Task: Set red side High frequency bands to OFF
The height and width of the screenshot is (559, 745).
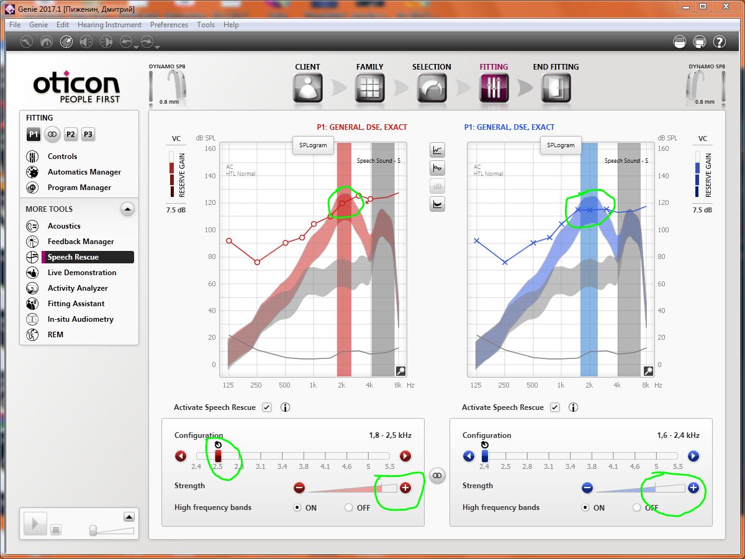Action: click(349, 507)
